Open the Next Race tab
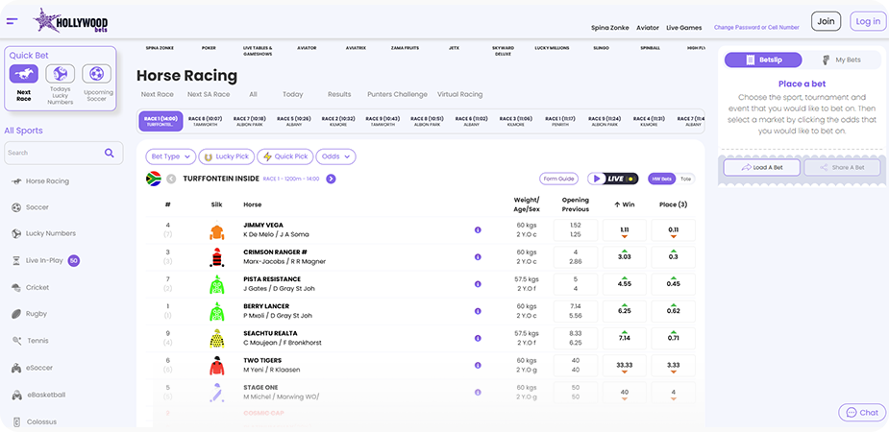The height and width of the screenshot is (432, 889). (x=157, y=94)
